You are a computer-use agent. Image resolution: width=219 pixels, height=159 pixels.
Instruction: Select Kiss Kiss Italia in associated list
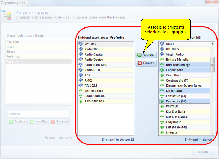point(106,91)
